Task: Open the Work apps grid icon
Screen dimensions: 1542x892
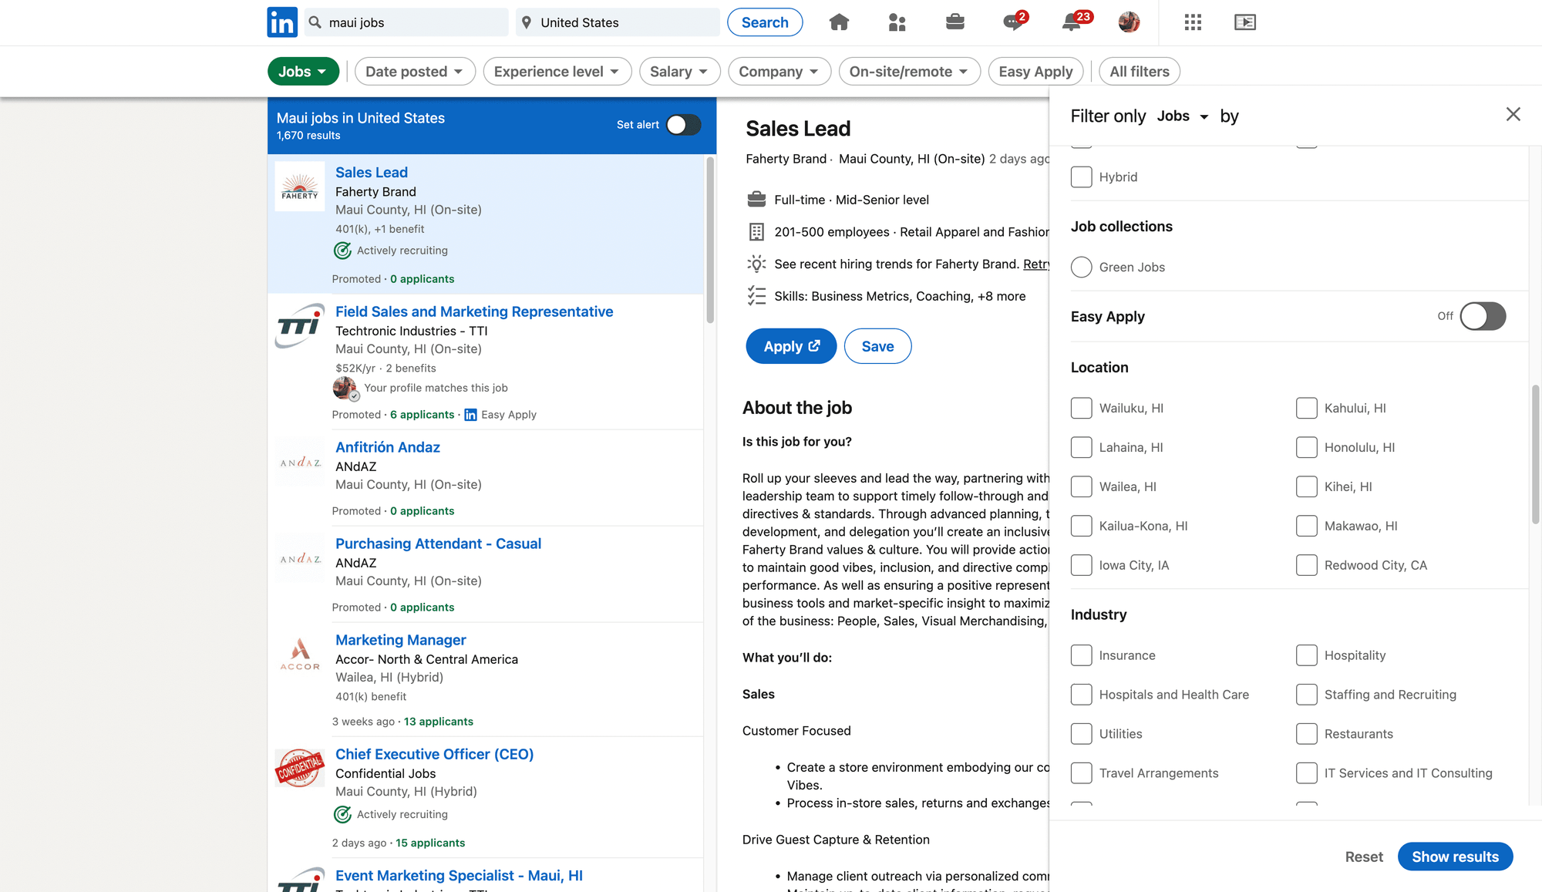Action: (1193, 22)
